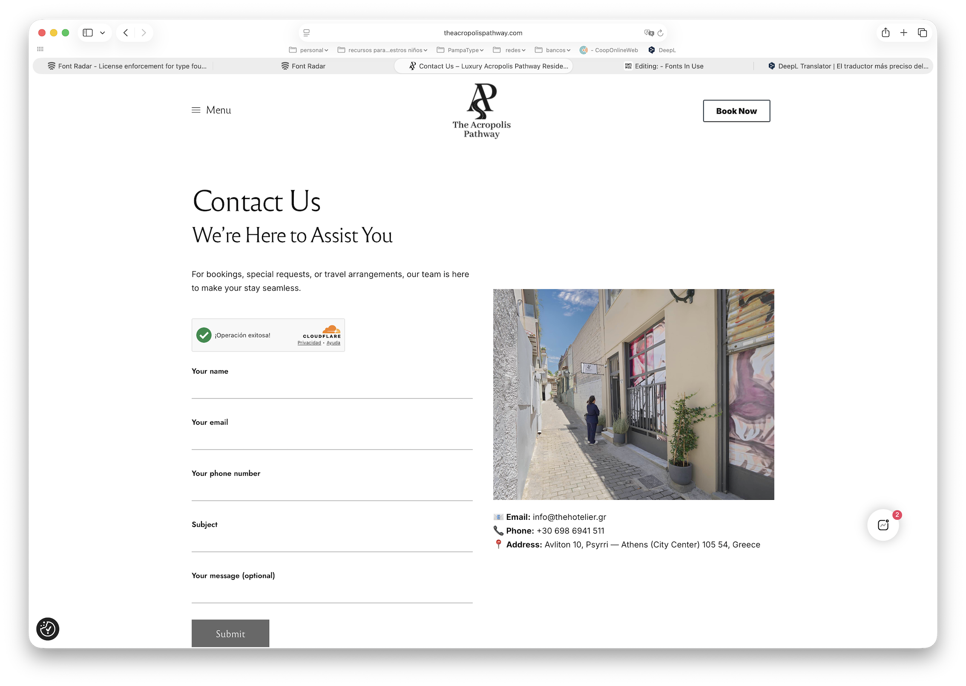Click the info@thehotelier.gr email address
Viewport: 966px width, 686px height.
click(x=569, y=517)
